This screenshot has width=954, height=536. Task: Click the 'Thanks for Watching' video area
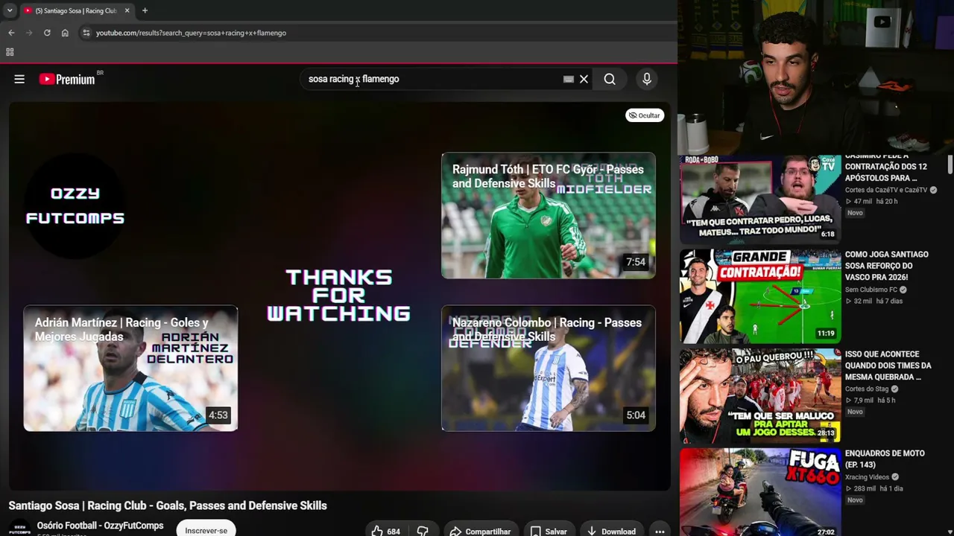(338, 296)
